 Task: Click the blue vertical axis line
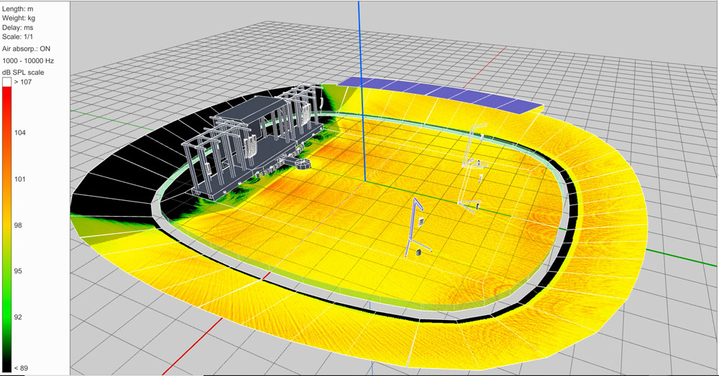362,91
